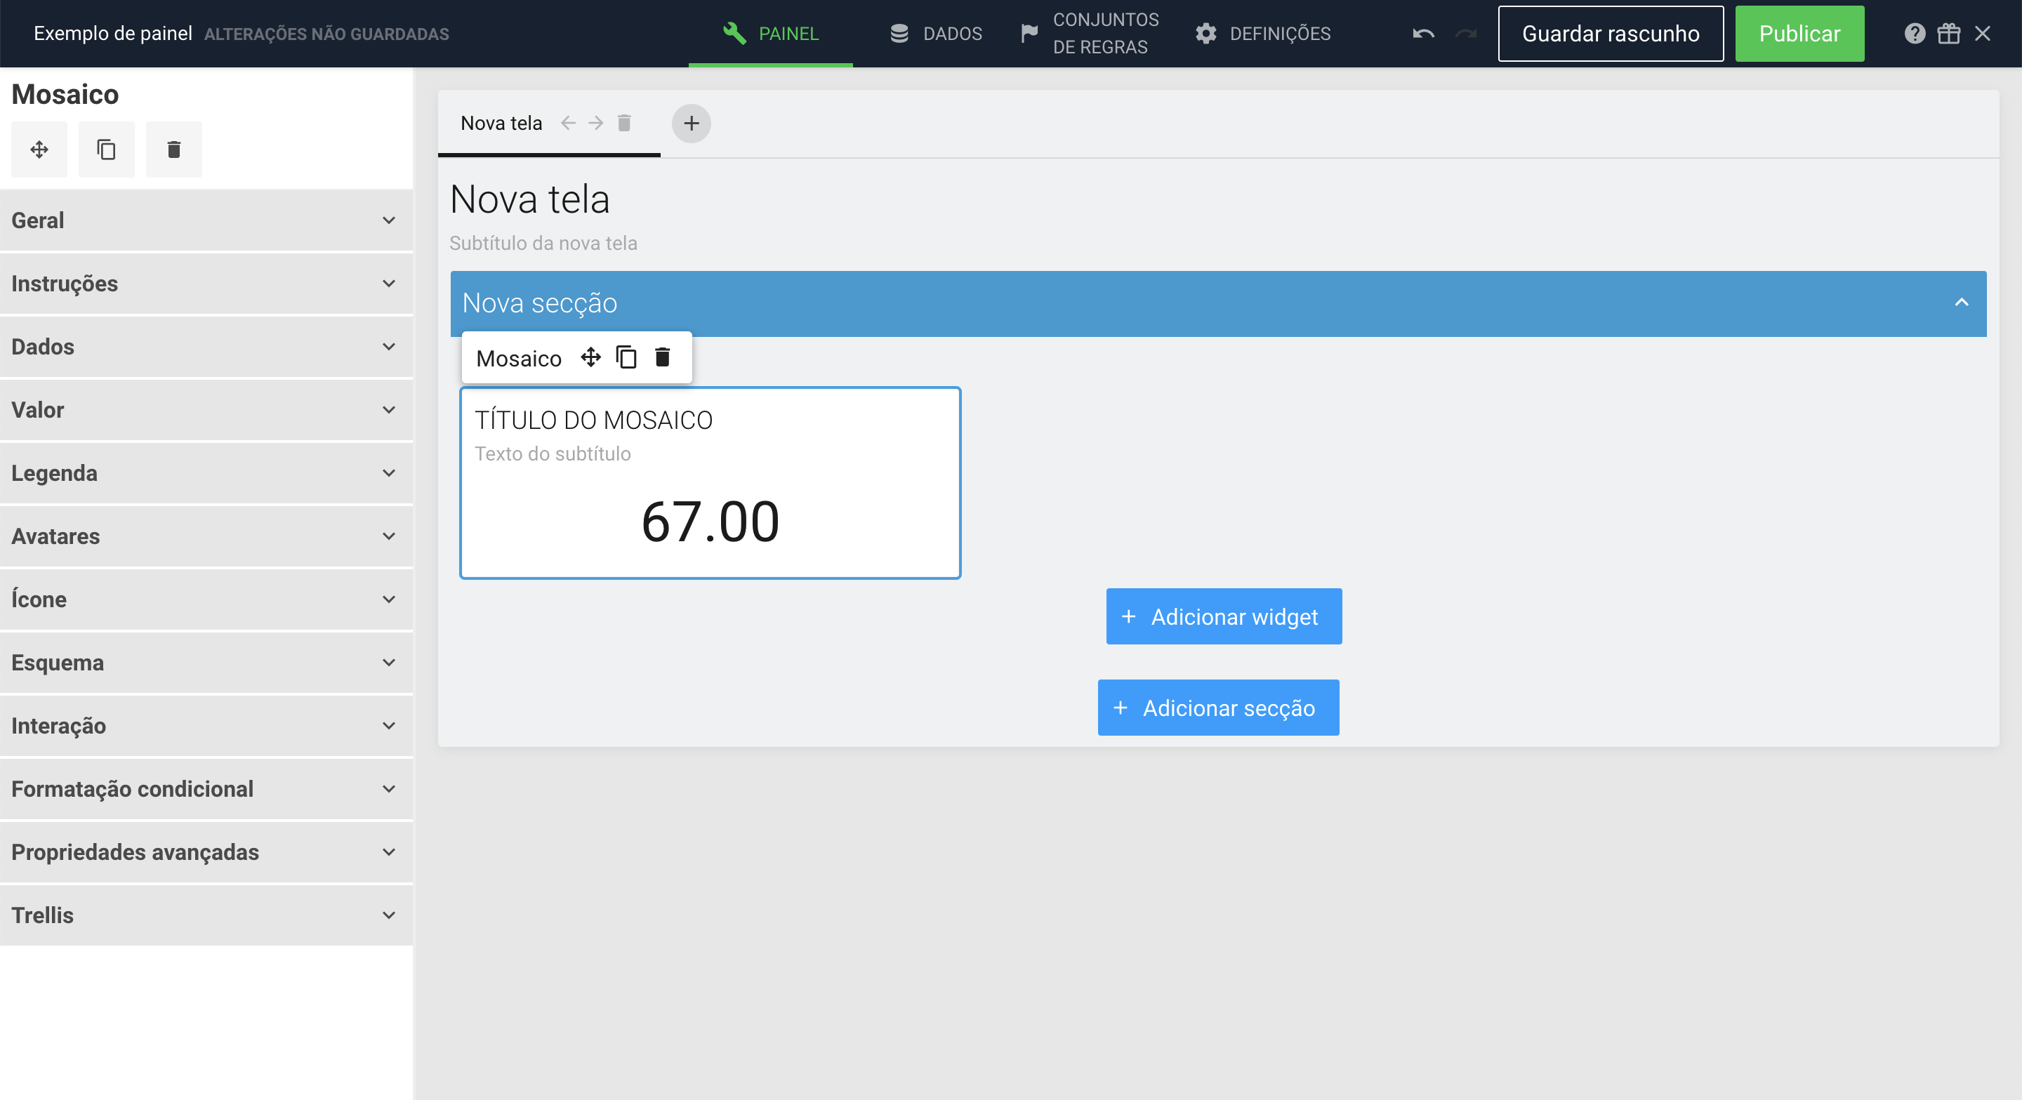Viewport: 2022px width, 1100px height.
Task: Move Nova tela tab right with arrow
Action: tap(597, 123)
